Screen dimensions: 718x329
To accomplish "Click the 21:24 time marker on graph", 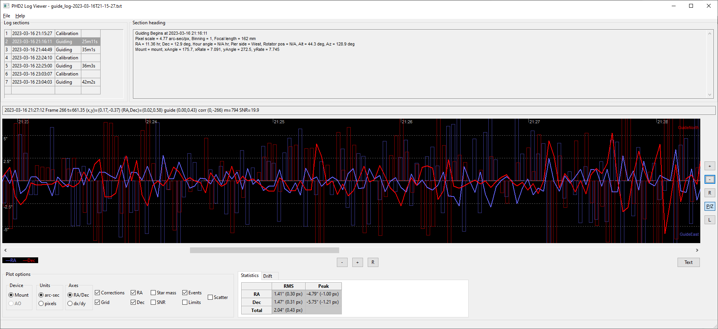I will 151,122.
